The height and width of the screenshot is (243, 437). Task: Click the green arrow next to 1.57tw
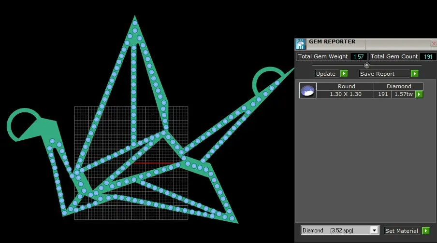pos(419,94)
